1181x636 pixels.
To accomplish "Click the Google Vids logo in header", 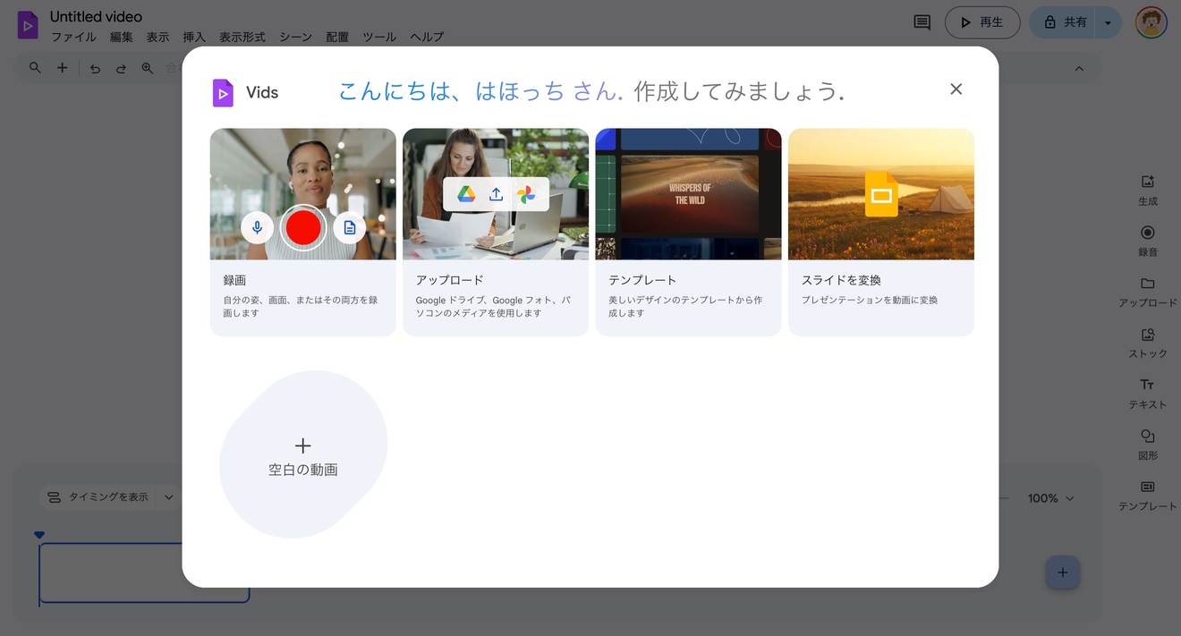I will 28,25.
